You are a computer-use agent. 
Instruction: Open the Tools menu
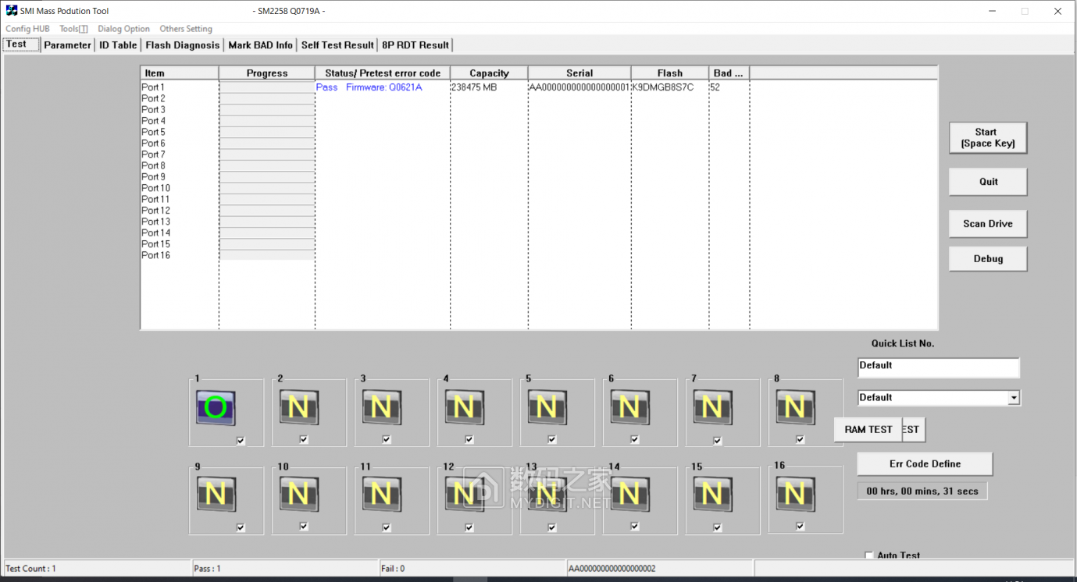pos(73,29)
